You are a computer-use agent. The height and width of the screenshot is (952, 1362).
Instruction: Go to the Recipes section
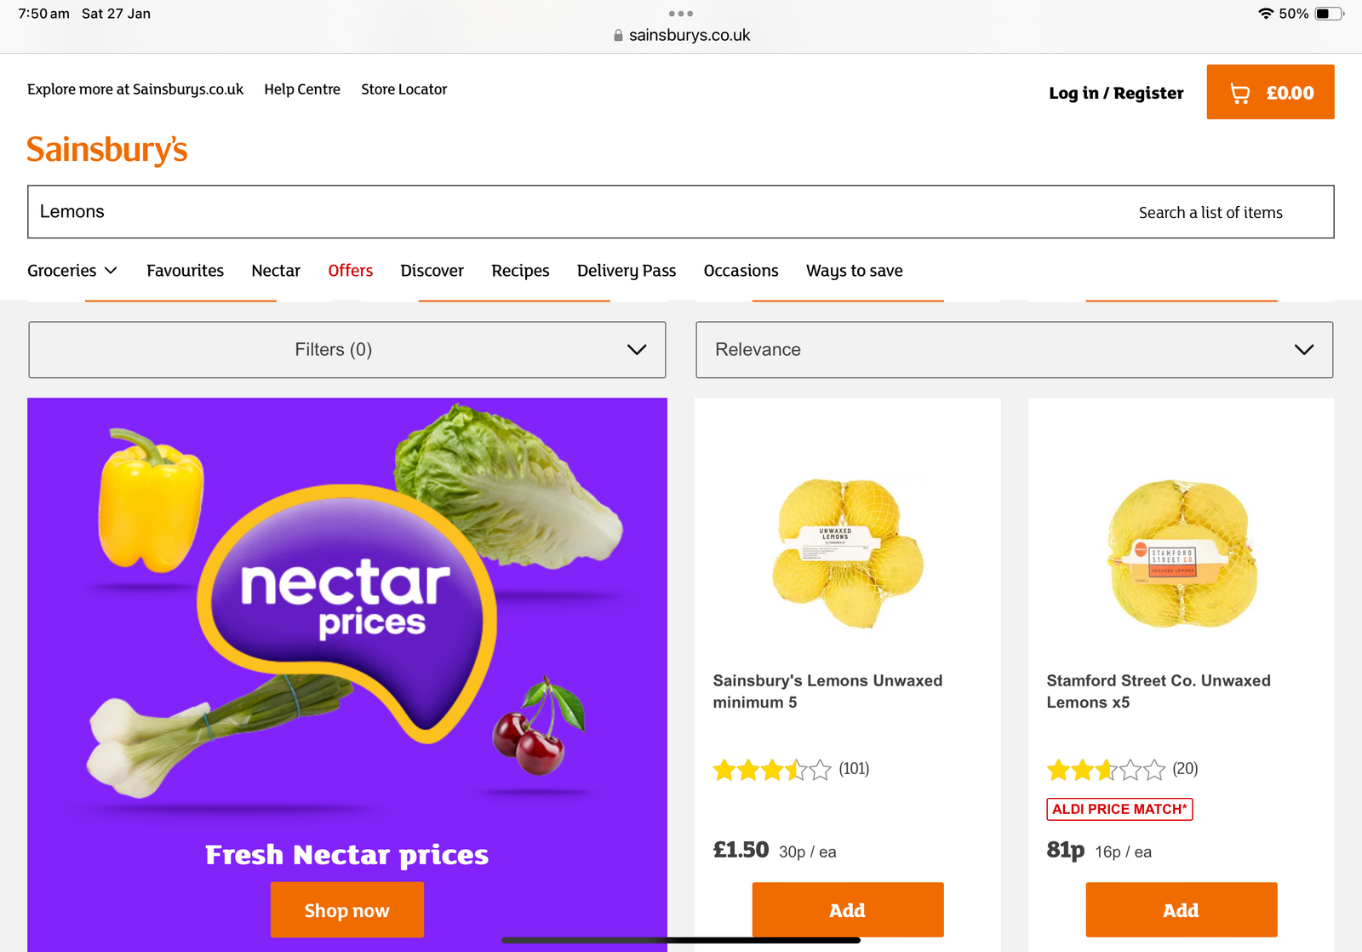520,271
